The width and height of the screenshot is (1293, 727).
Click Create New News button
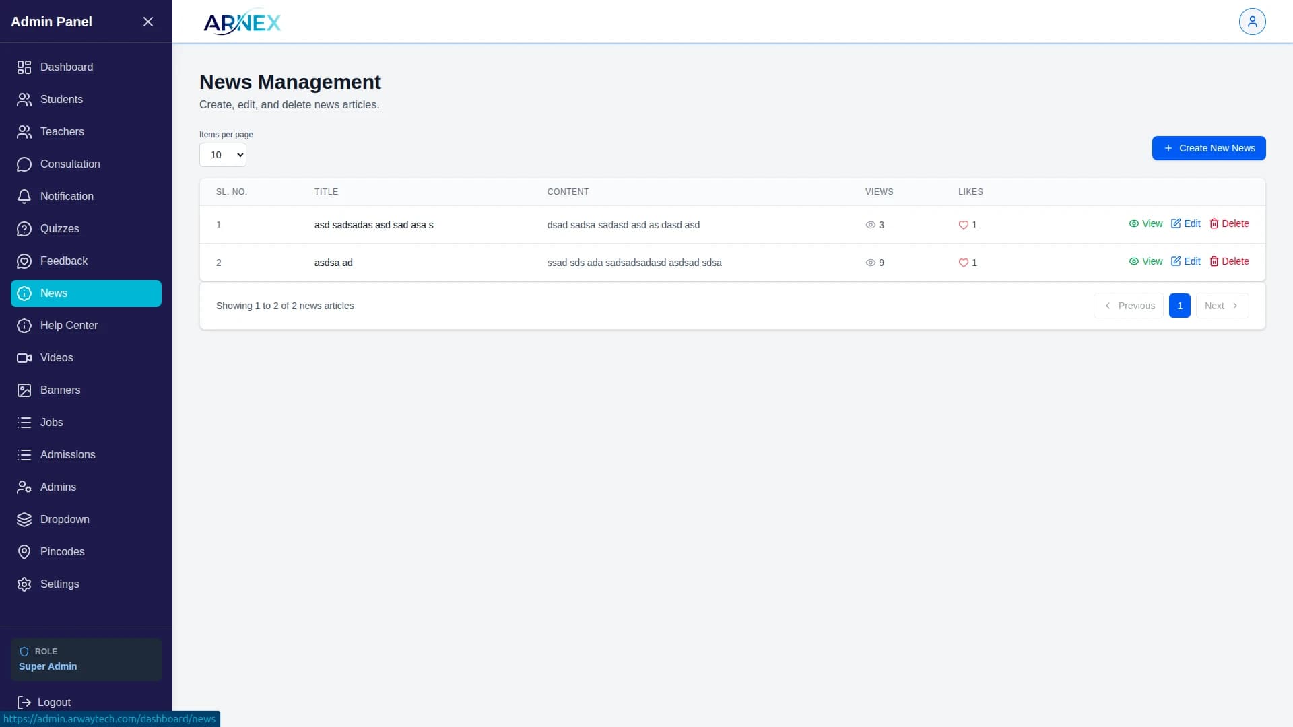pyautogui.click(x=1208, y=148)
